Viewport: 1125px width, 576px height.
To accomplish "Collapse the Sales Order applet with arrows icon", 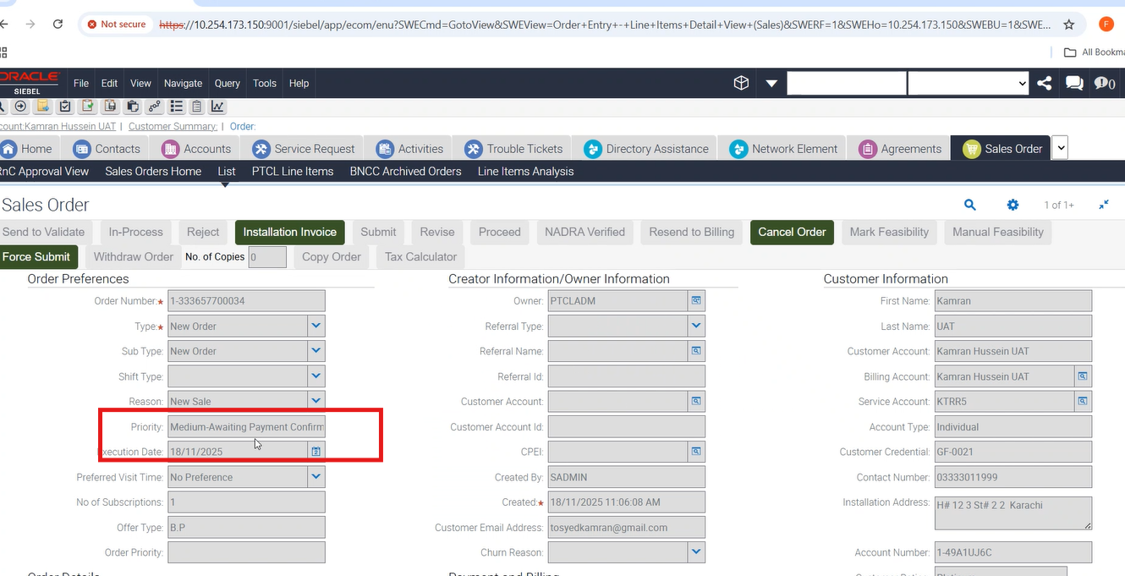I will coord(1104,205).
